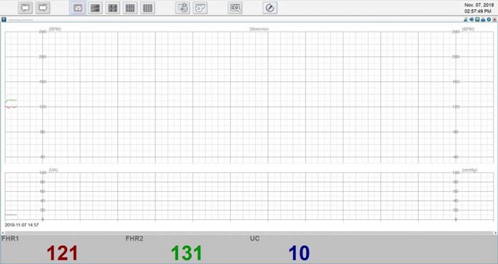Choose the twelve-panel grid layout icon

[148, 8]
